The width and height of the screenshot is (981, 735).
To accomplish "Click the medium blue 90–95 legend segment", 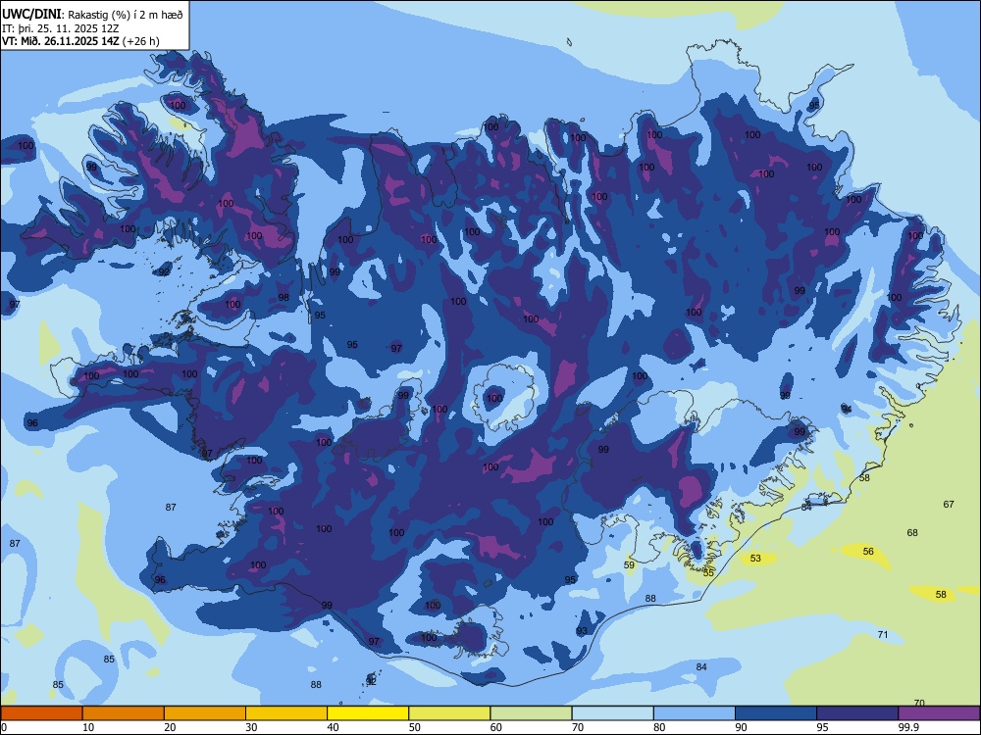I will click(x=776, y=713).
